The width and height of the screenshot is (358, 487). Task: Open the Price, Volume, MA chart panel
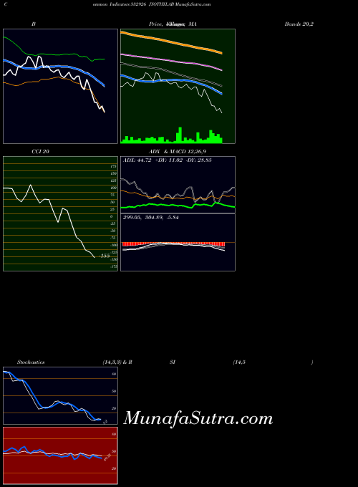tap(178, 87)
